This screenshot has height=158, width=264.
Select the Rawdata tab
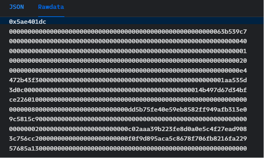(x=51, y=7)
